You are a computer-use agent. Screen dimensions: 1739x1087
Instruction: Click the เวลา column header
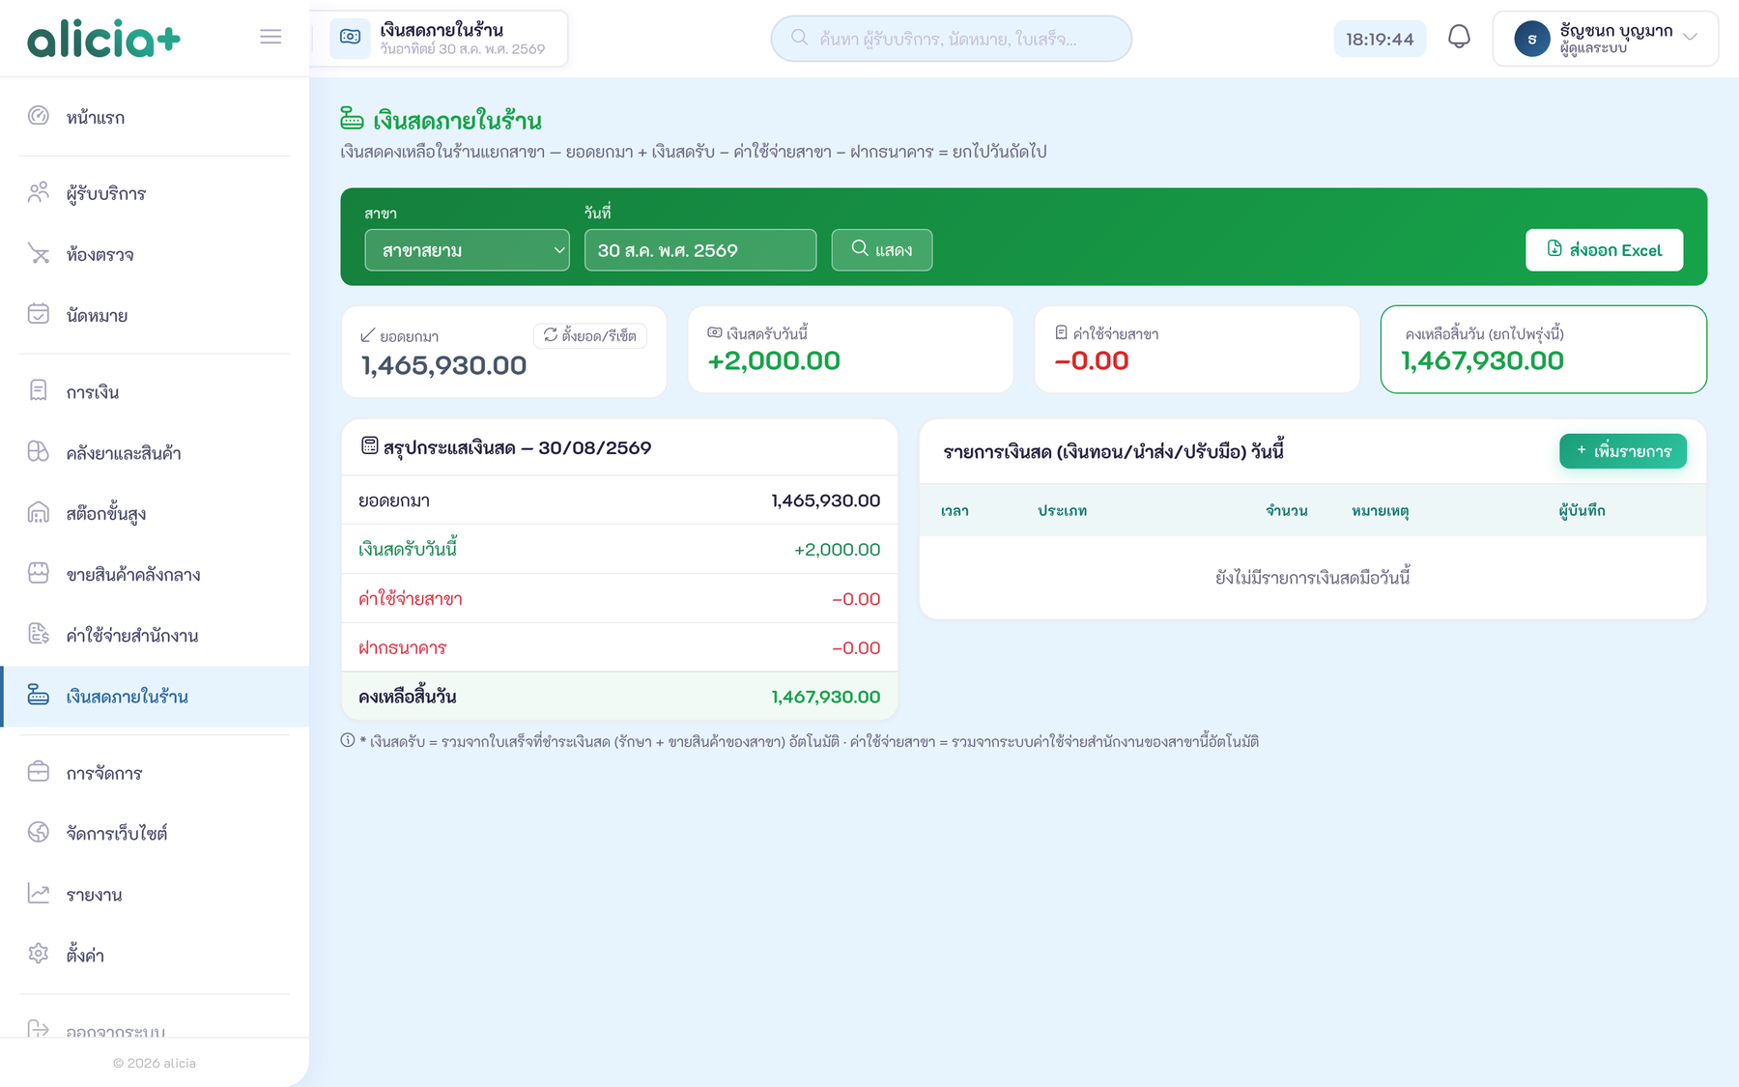[955, 510]
